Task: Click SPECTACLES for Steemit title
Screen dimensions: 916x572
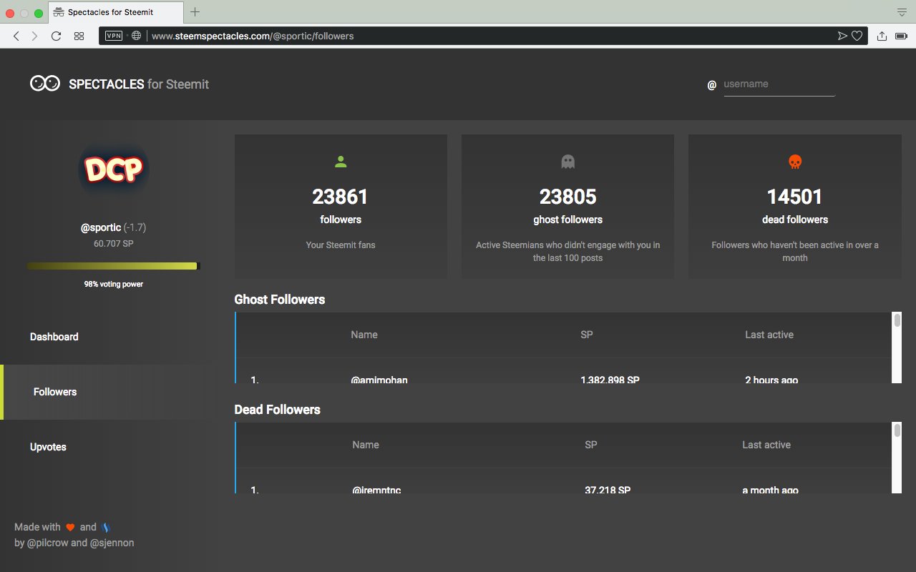Action: pyautogui.click(x=139, y=84)
